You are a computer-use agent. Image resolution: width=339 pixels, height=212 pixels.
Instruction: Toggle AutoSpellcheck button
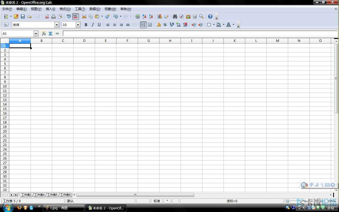pyautogui.click(x=75, y=16)
